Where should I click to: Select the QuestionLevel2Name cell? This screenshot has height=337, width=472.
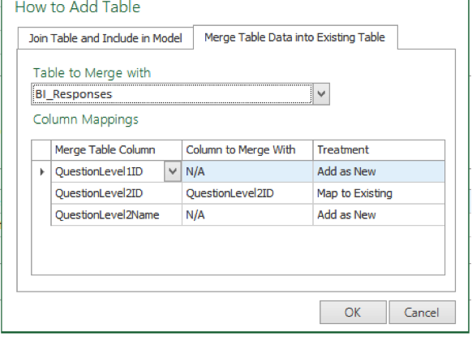coord(117,215)
